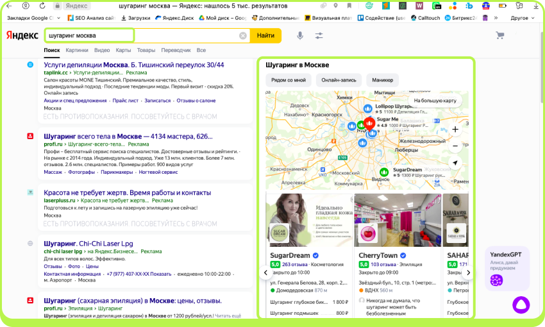Viewport: 545px width, 327px height.
Task: Click '+7 (977) 407-XX-XX Показать' phone link
Action: click(139, 274)
